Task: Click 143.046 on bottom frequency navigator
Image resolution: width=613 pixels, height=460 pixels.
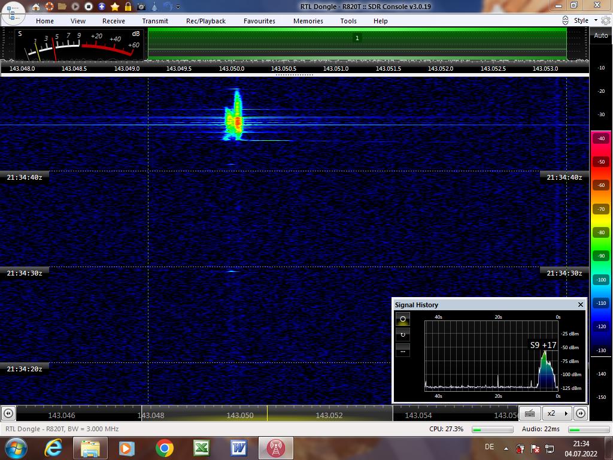Action: tap(62, 416)
